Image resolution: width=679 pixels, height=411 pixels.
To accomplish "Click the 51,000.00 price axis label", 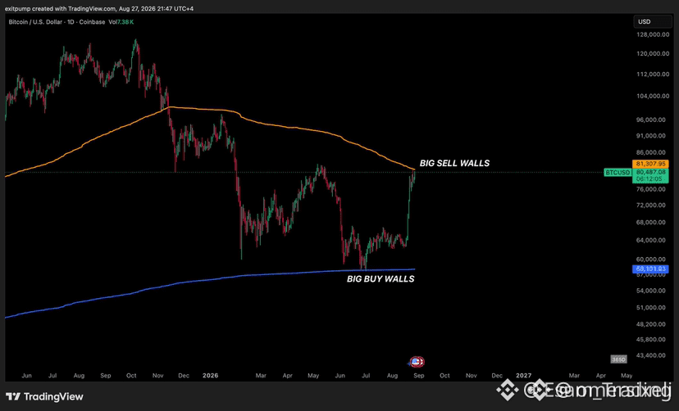I will click(x=652, y=308).
